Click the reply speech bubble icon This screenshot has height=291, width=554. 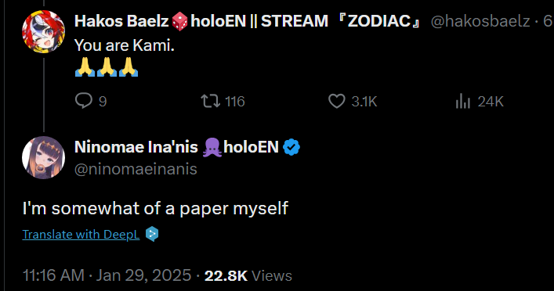[x=84, y=101]
